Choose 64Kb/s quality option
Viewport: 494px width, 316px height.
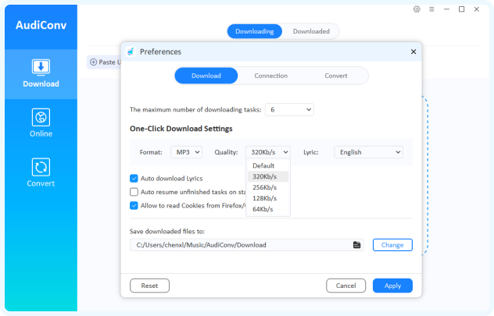(268, 209)
